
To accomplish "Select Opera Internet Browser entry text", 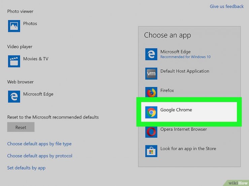I will (x=184, y=129).
